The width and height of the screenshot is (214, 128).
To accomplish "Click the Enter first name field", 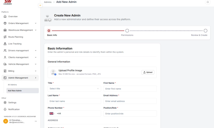I will click(130, 89).
